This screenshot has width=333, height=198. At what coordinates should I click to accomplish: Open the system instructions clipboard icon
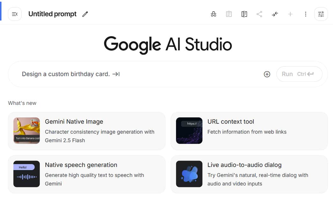229,14
